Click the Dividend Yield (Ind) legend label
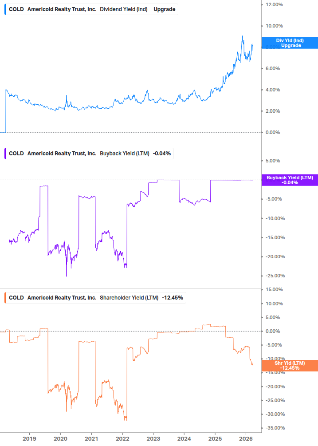This screenshot has width=318, height=446. [x=124, y=9]
